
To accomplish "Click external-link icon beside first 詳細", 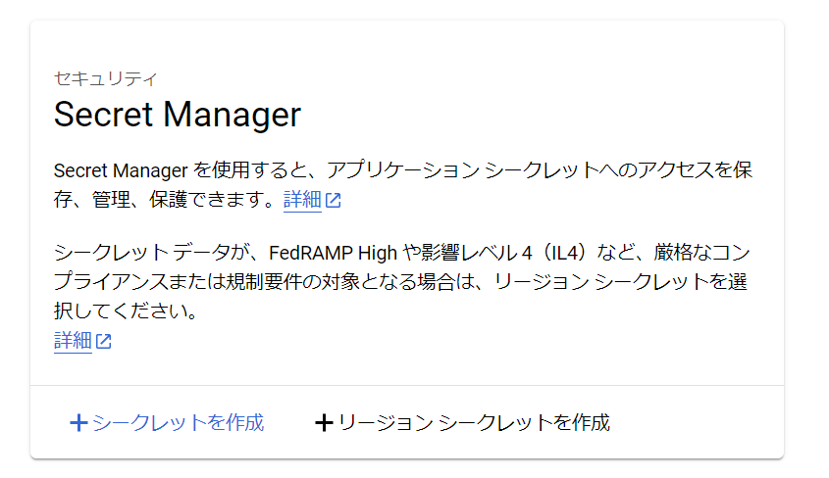I will tap(334, 201).
